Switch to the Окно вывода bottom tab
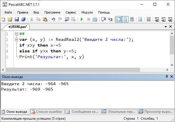This screenshot has height=122, width=175. pos(15,112)
